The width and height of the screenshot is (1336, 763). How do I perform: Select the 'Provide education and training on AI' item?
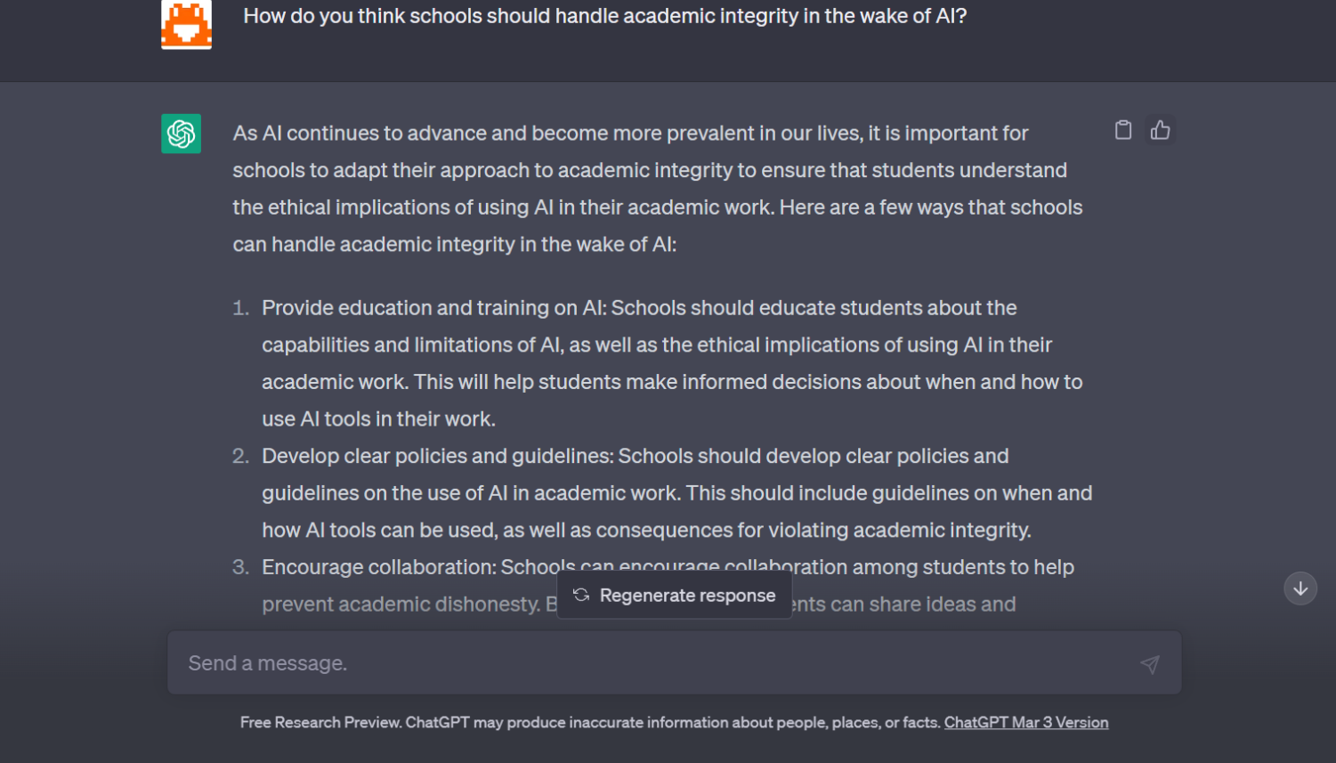672,363
